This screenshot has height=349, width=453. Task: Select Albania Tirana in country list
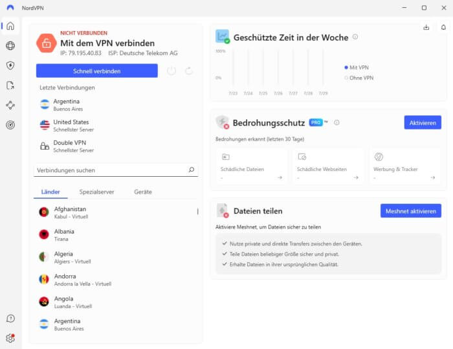[x=116, y=235]
